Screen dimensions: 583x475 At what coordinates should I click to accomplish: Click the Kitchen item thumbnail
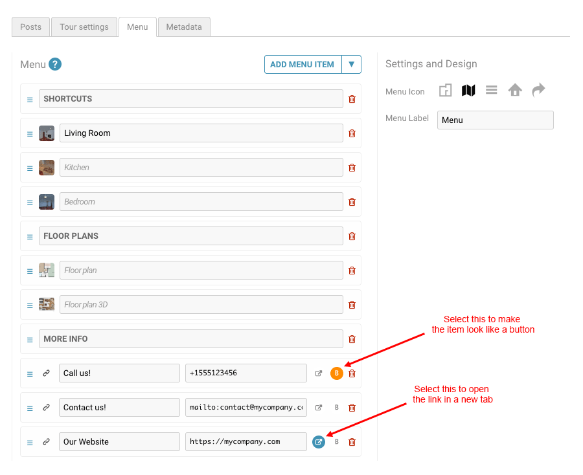tap(47, 168)
